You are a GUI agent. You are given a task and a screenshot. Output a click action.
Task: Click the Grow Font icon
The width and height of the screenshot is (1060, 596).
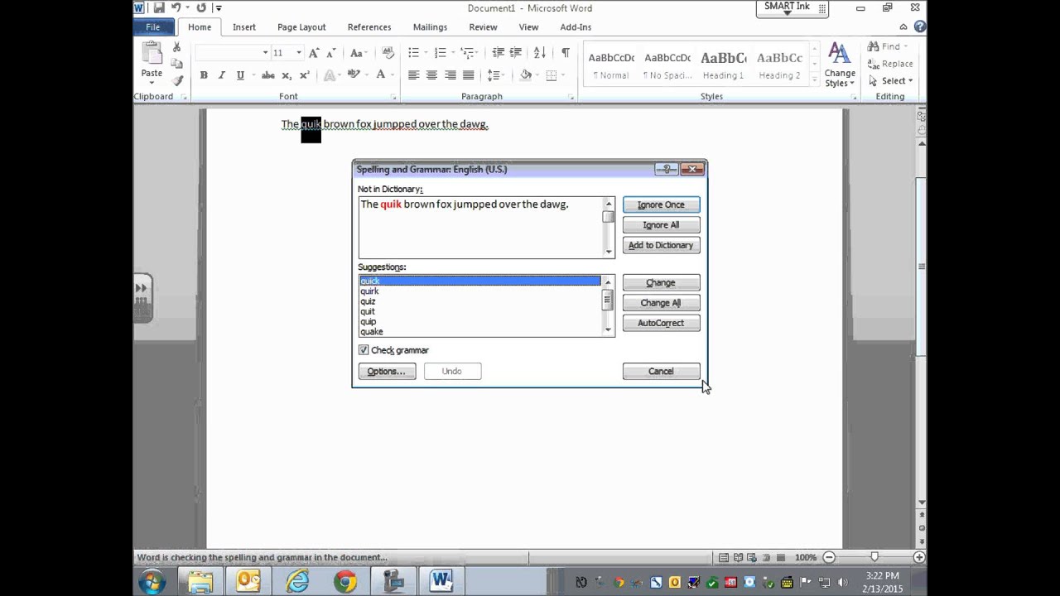[314, 53]
